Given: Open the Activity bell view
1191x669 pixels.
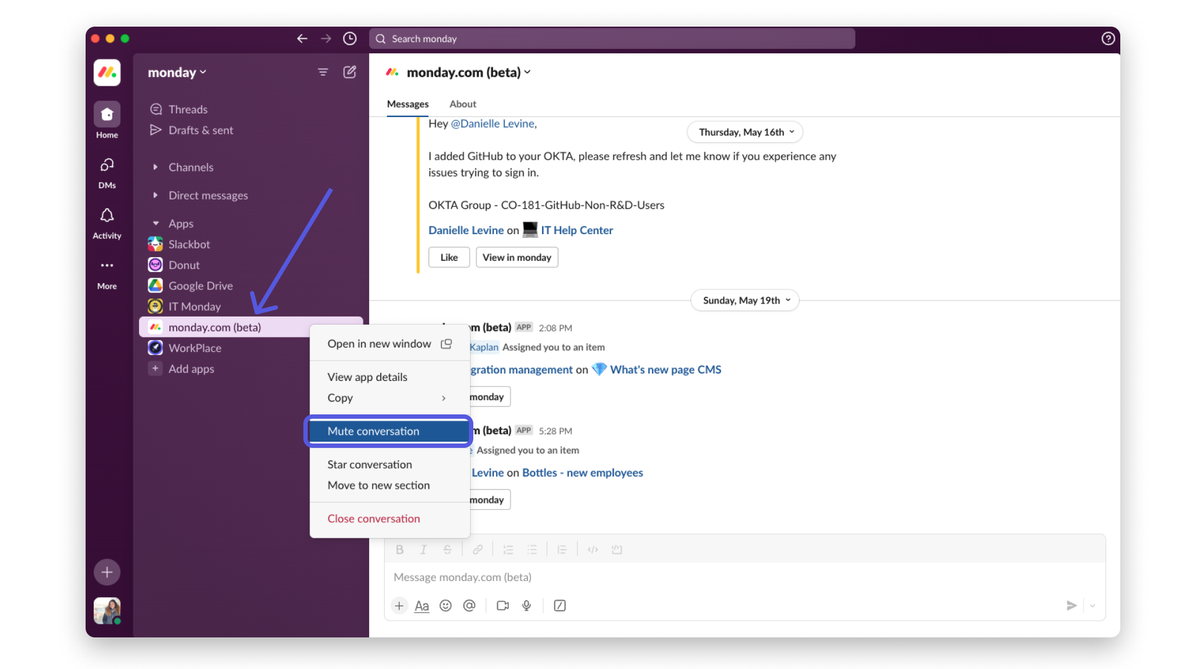Looking at the screenshot, I should (x=107, y=224).
